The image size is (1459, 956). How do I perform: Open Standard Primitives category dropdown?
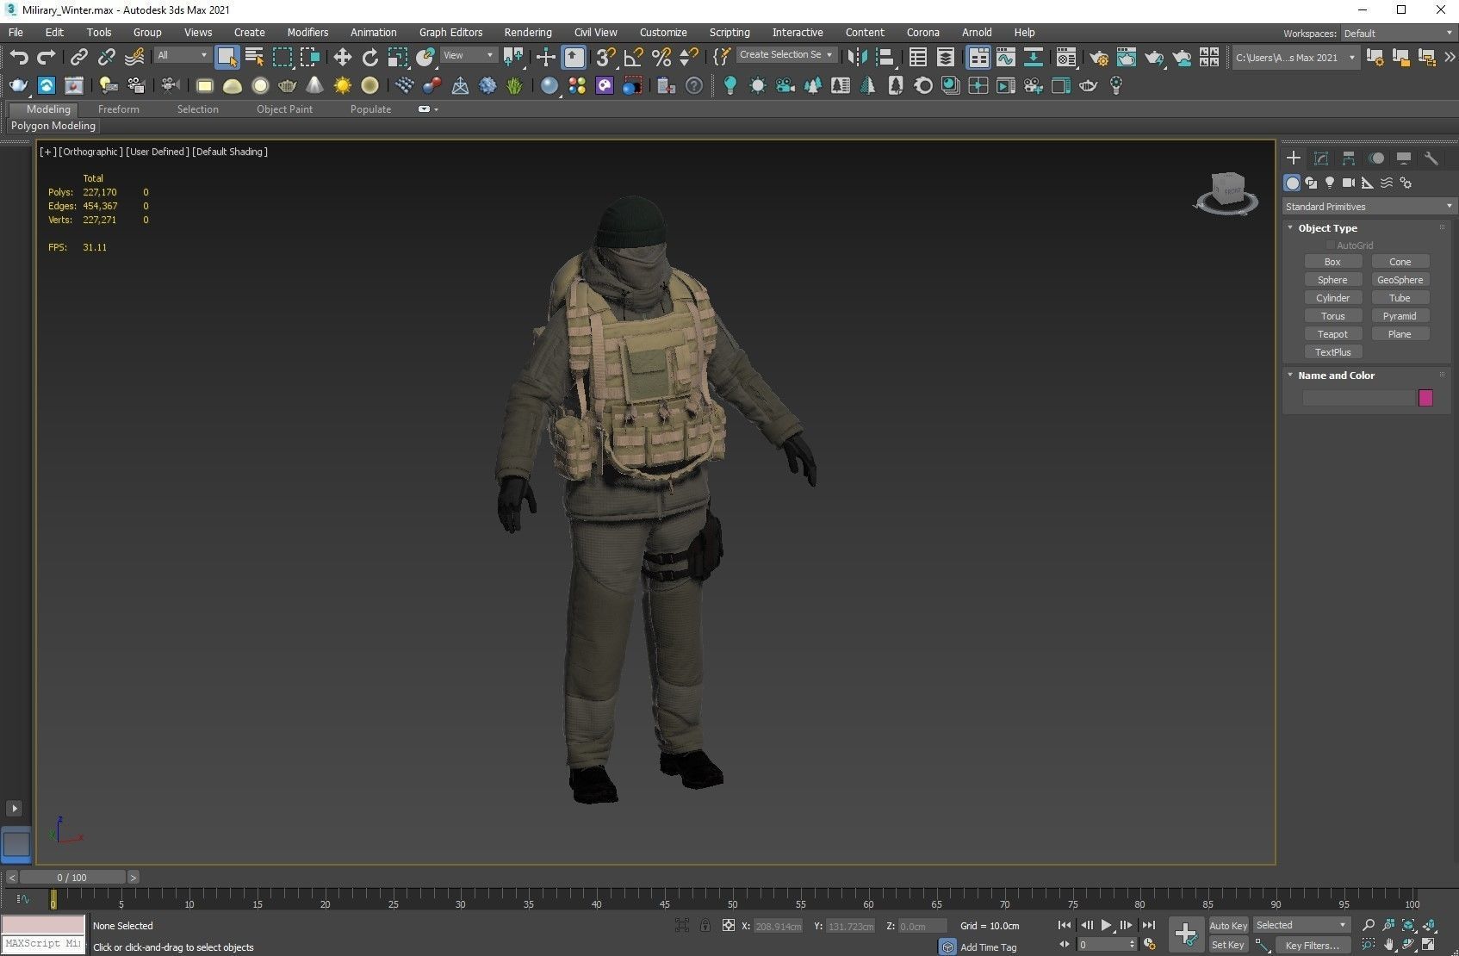coord(1368,207)
